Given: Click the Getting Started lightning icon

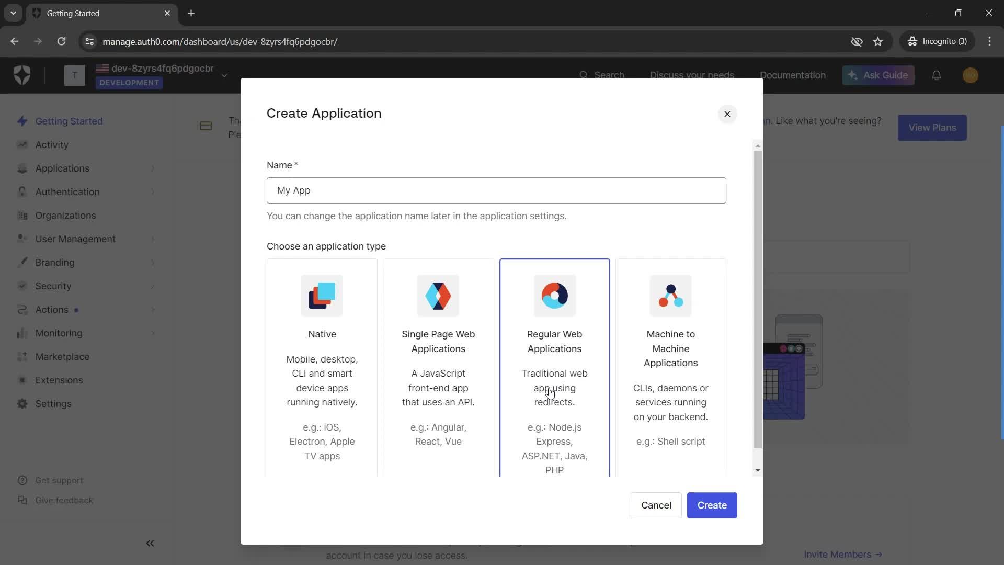Looking at the screenshot, I should click(x=22, y=121).
